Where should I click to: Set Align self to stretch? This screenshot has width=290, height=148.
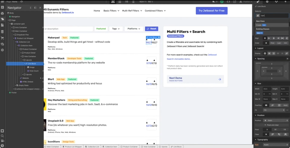(x=282, y=38)
